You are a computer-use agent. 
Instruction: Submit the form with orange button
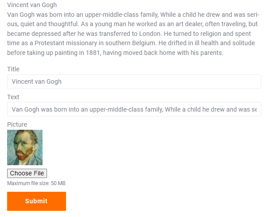pyautogui.click(x=36, y=201)
